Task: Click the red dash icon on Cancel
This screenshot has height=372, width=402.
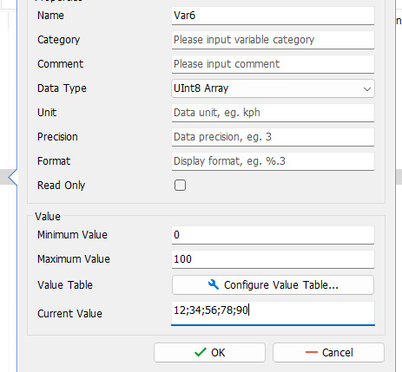Action: [x=312, y=352]
